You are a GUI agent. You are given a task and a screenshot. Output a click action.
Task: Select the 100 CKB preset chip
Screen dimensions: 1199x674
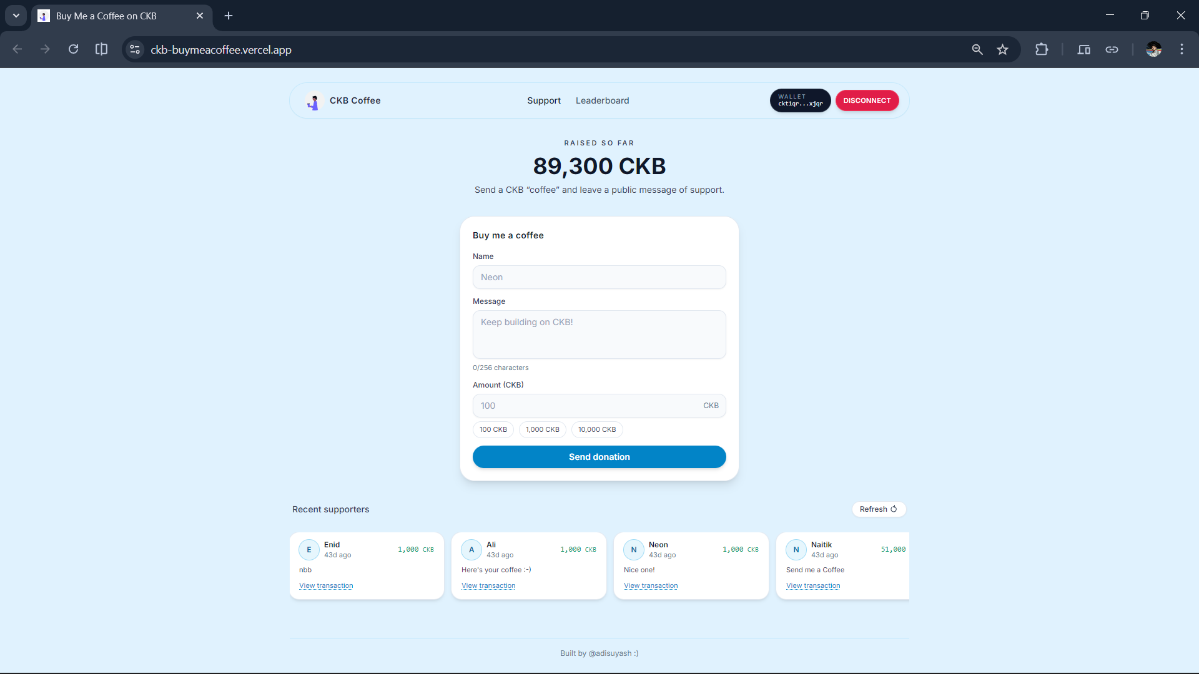click(493, 429)
